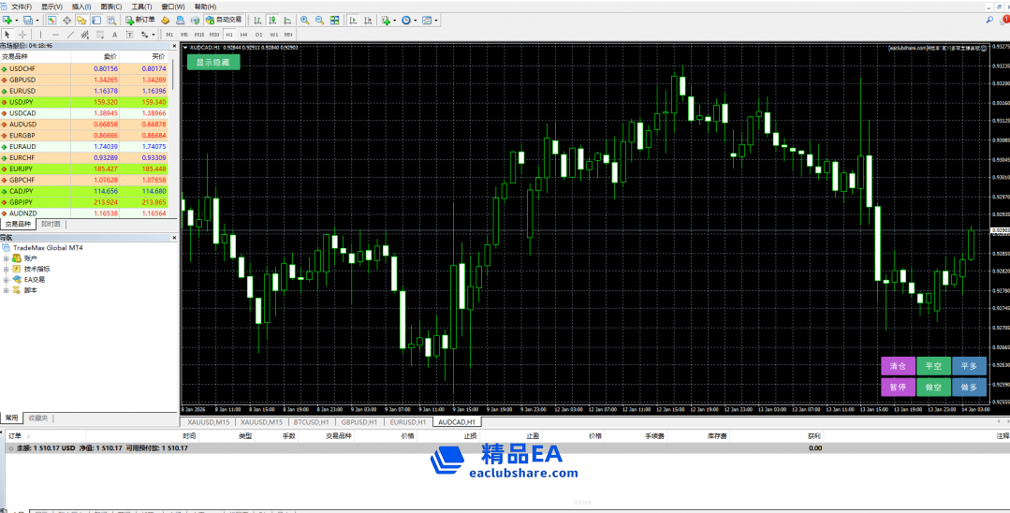Open the MetaEditor book icon
The width and height of the screenshot is (1010, 513).
tap(165, 20)
